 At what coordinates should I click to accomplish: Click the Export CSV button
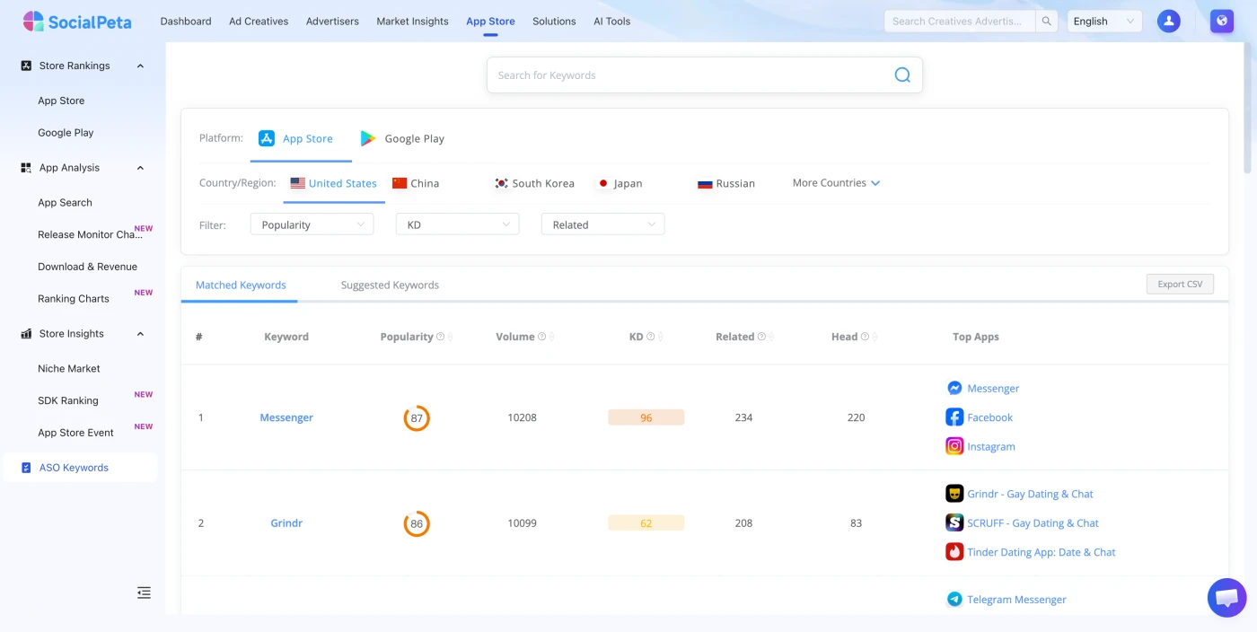1180,285
